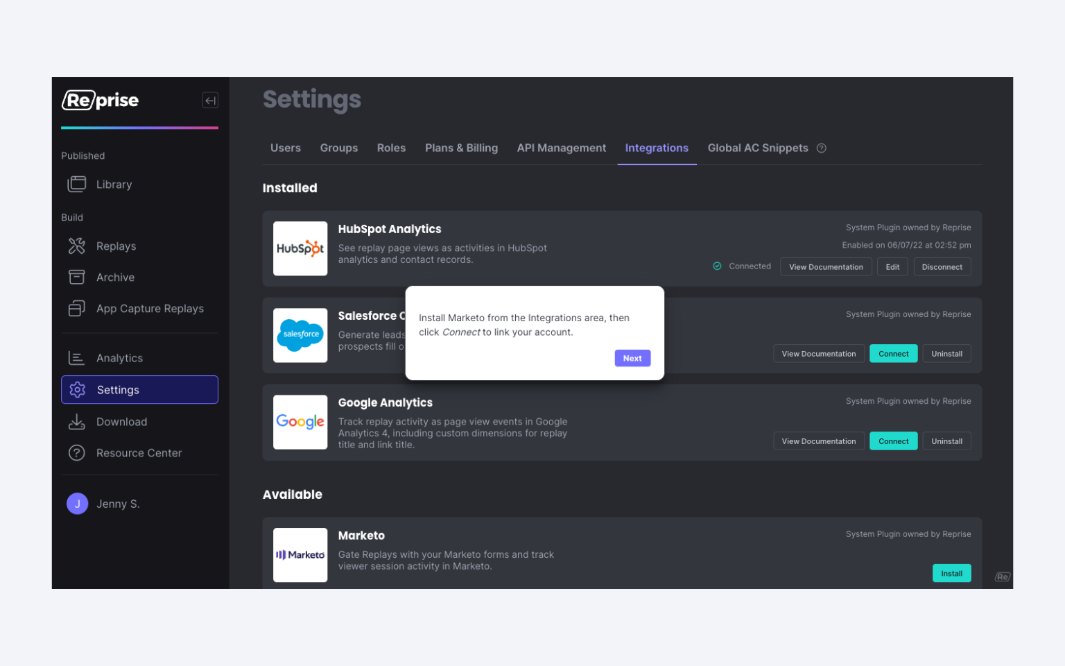Connect the Google Analytics integration
This screenshot has width=1065, height=666.
click(893, 441)
